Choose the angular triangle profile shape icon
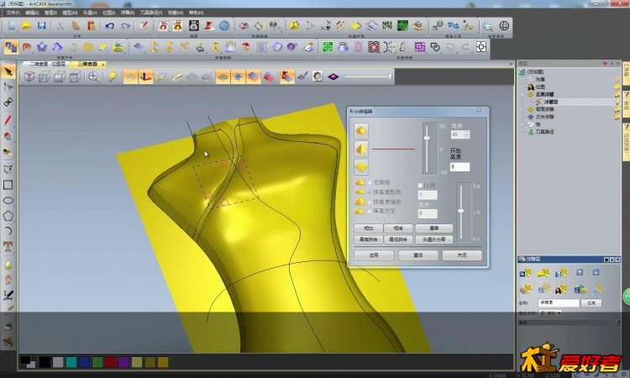The image size is (630, 378). pyautogui.click(x=360, y=148)
